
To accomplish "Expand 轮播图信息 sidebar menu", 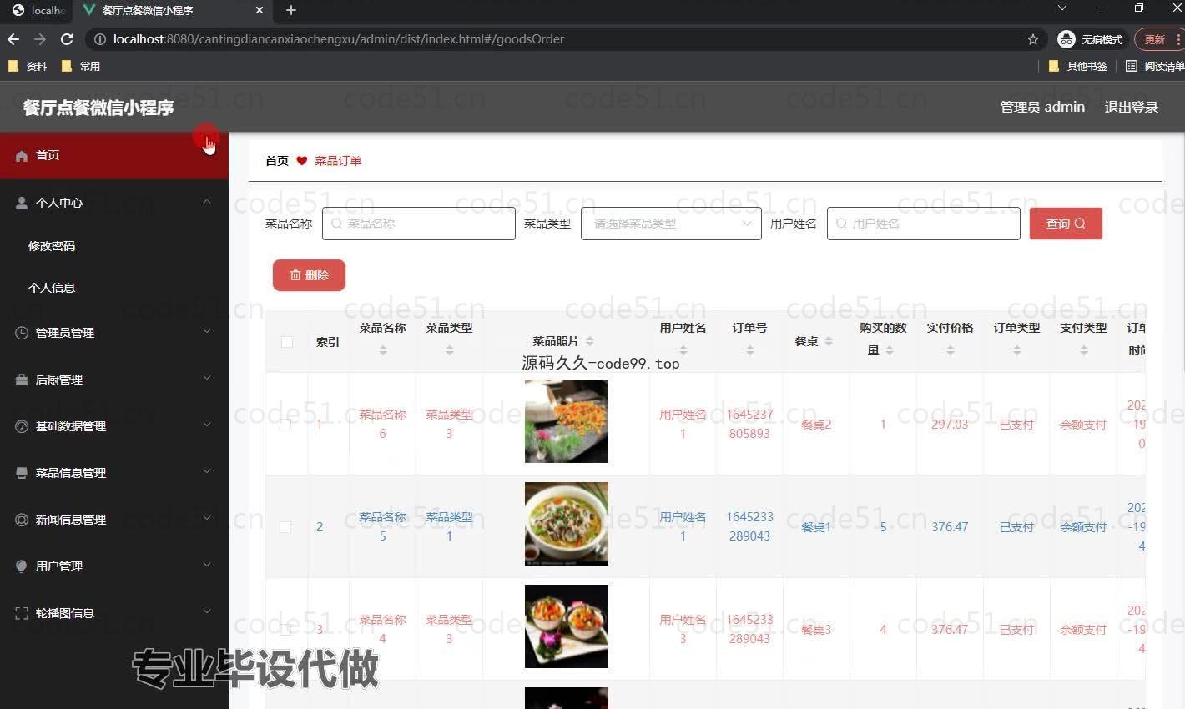I will coord(114,613).
